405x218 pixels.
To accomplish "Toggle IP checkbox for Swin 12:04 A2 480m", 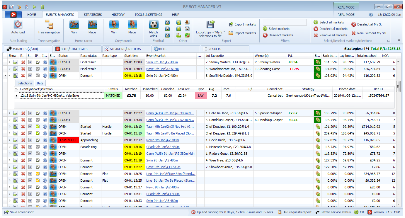I will click(x=38, y=62).
